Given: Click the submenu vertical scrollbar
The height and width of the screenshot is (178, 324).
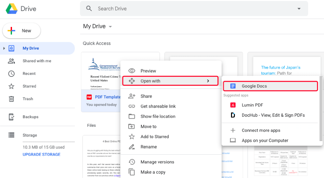Looking at the screenshot, I should (321, 107).
